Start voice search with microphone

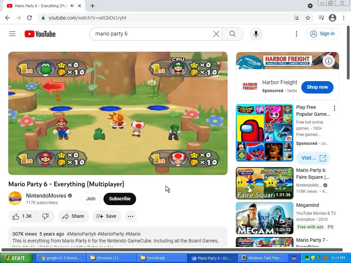256,34
